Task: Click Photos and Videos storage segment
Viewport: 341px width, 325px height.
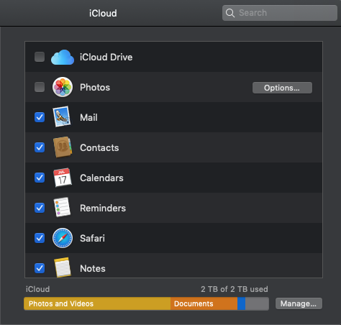Action: tap(97, 303)
